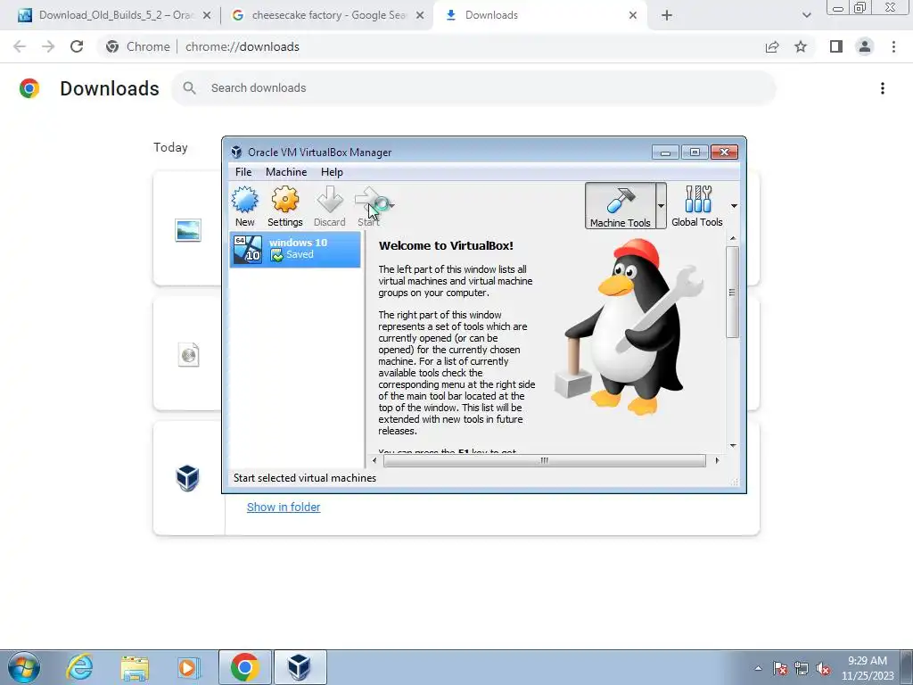Open Chrome three-dot menu

coord(893,46)
